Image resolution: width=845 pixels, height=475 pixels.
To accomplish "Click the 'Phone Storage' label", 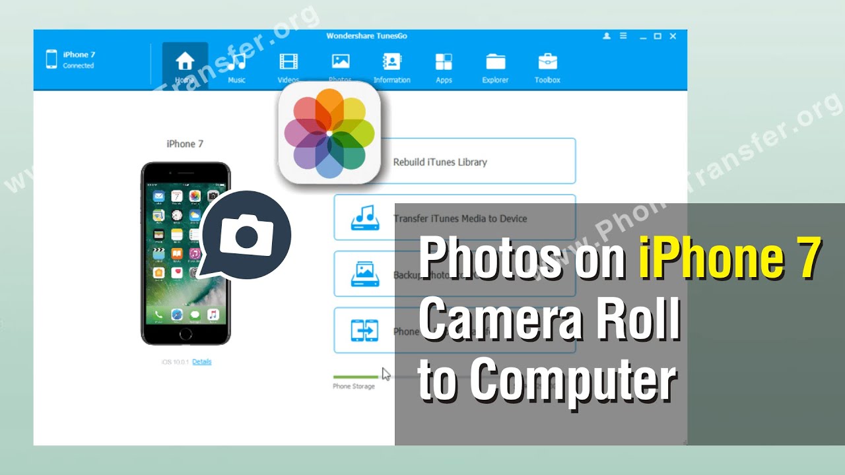I will pyautogui.click(x=354, y=387).
